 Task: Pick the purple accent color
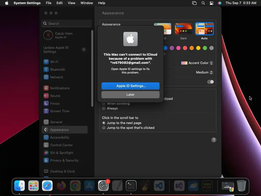[172, 48]
